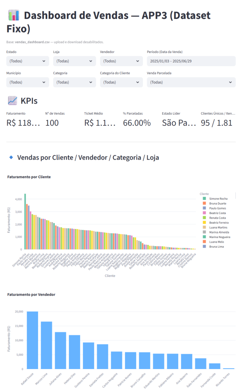The image size is (241, 390).
Task: Click the bar chart emoji in dashboard title
Action: click(x=13, y=16)
